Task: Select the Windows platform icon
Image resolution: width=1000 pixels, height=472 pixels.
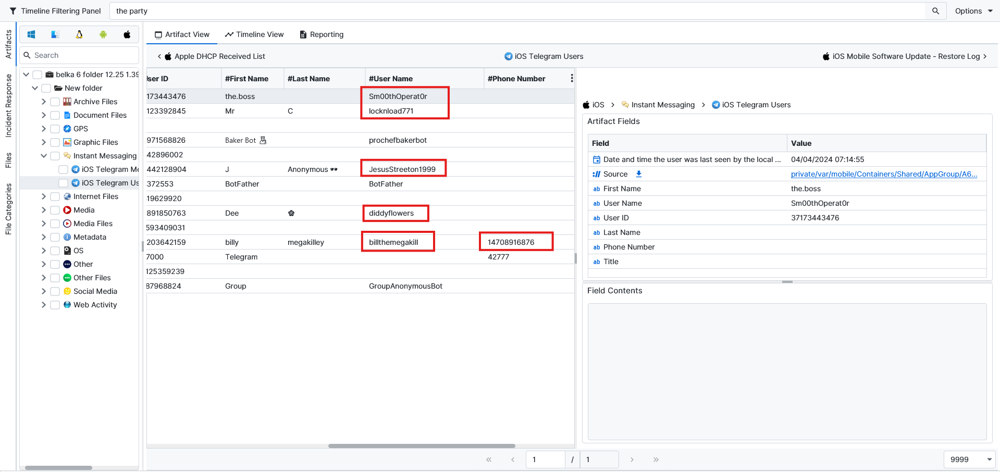Action: (x=31, y=34)
